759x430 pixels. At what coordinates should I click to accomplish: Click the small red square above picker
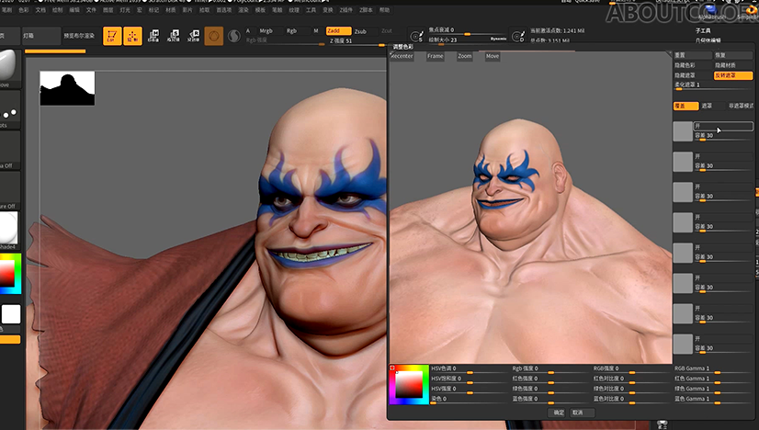point(392,368)
